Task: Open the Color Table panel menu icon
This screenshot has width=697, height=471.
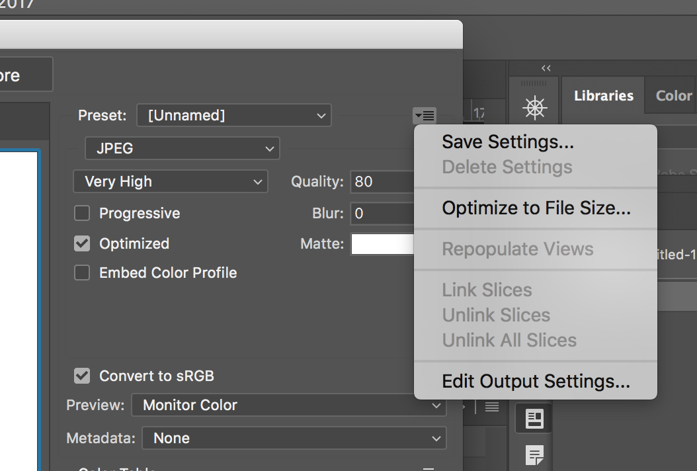Action: [428, 469]
